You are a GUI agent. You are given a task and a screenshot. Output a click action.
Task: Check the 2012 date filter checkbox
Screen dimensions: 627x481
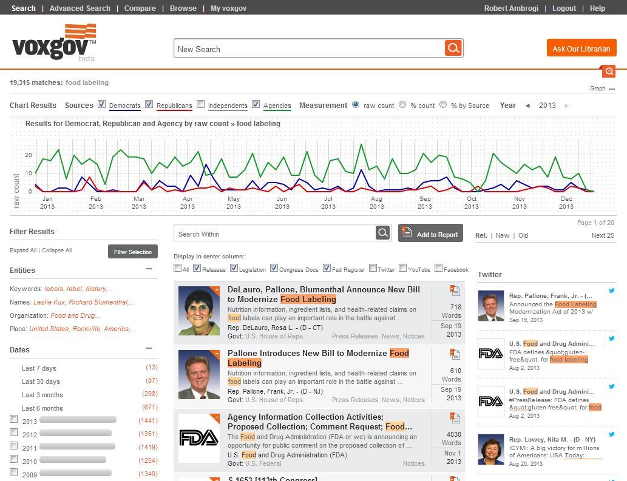pos(13,432)
